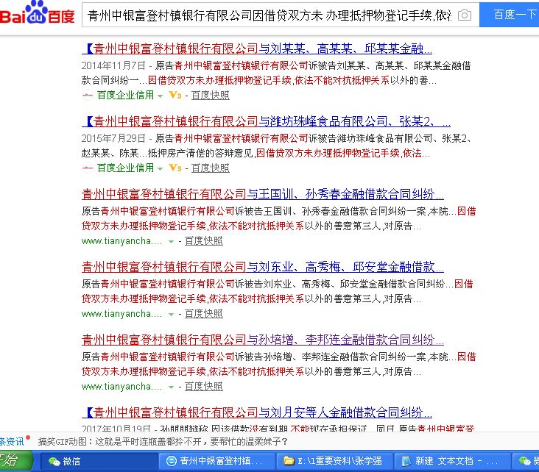This screenshot has width=539, height=472.
Task: Open E:\1重要资料\张学强 folder taskbar item
Action: (x=335, y=461)
